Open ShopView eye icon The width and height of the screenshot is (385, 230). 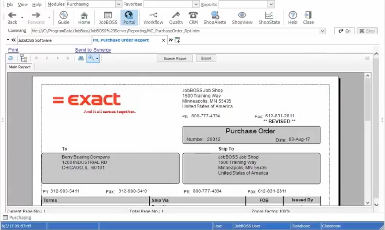point(242,18)
